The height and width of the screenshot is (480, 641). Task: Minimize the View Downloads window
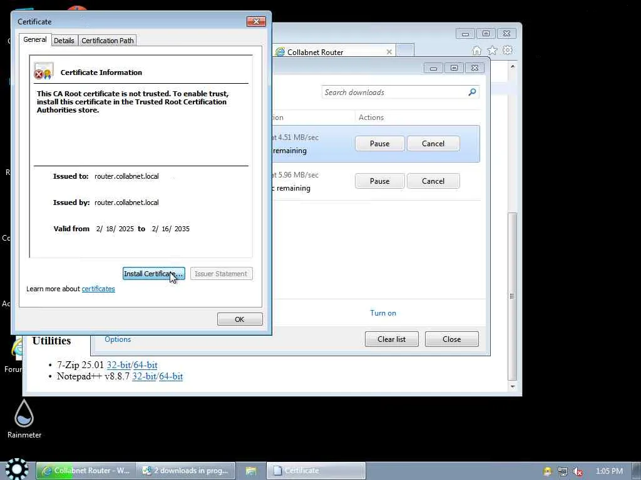click(433, 67)
